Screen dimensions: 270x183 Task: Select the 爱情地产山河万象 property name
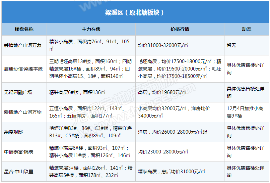coord(23,45)
